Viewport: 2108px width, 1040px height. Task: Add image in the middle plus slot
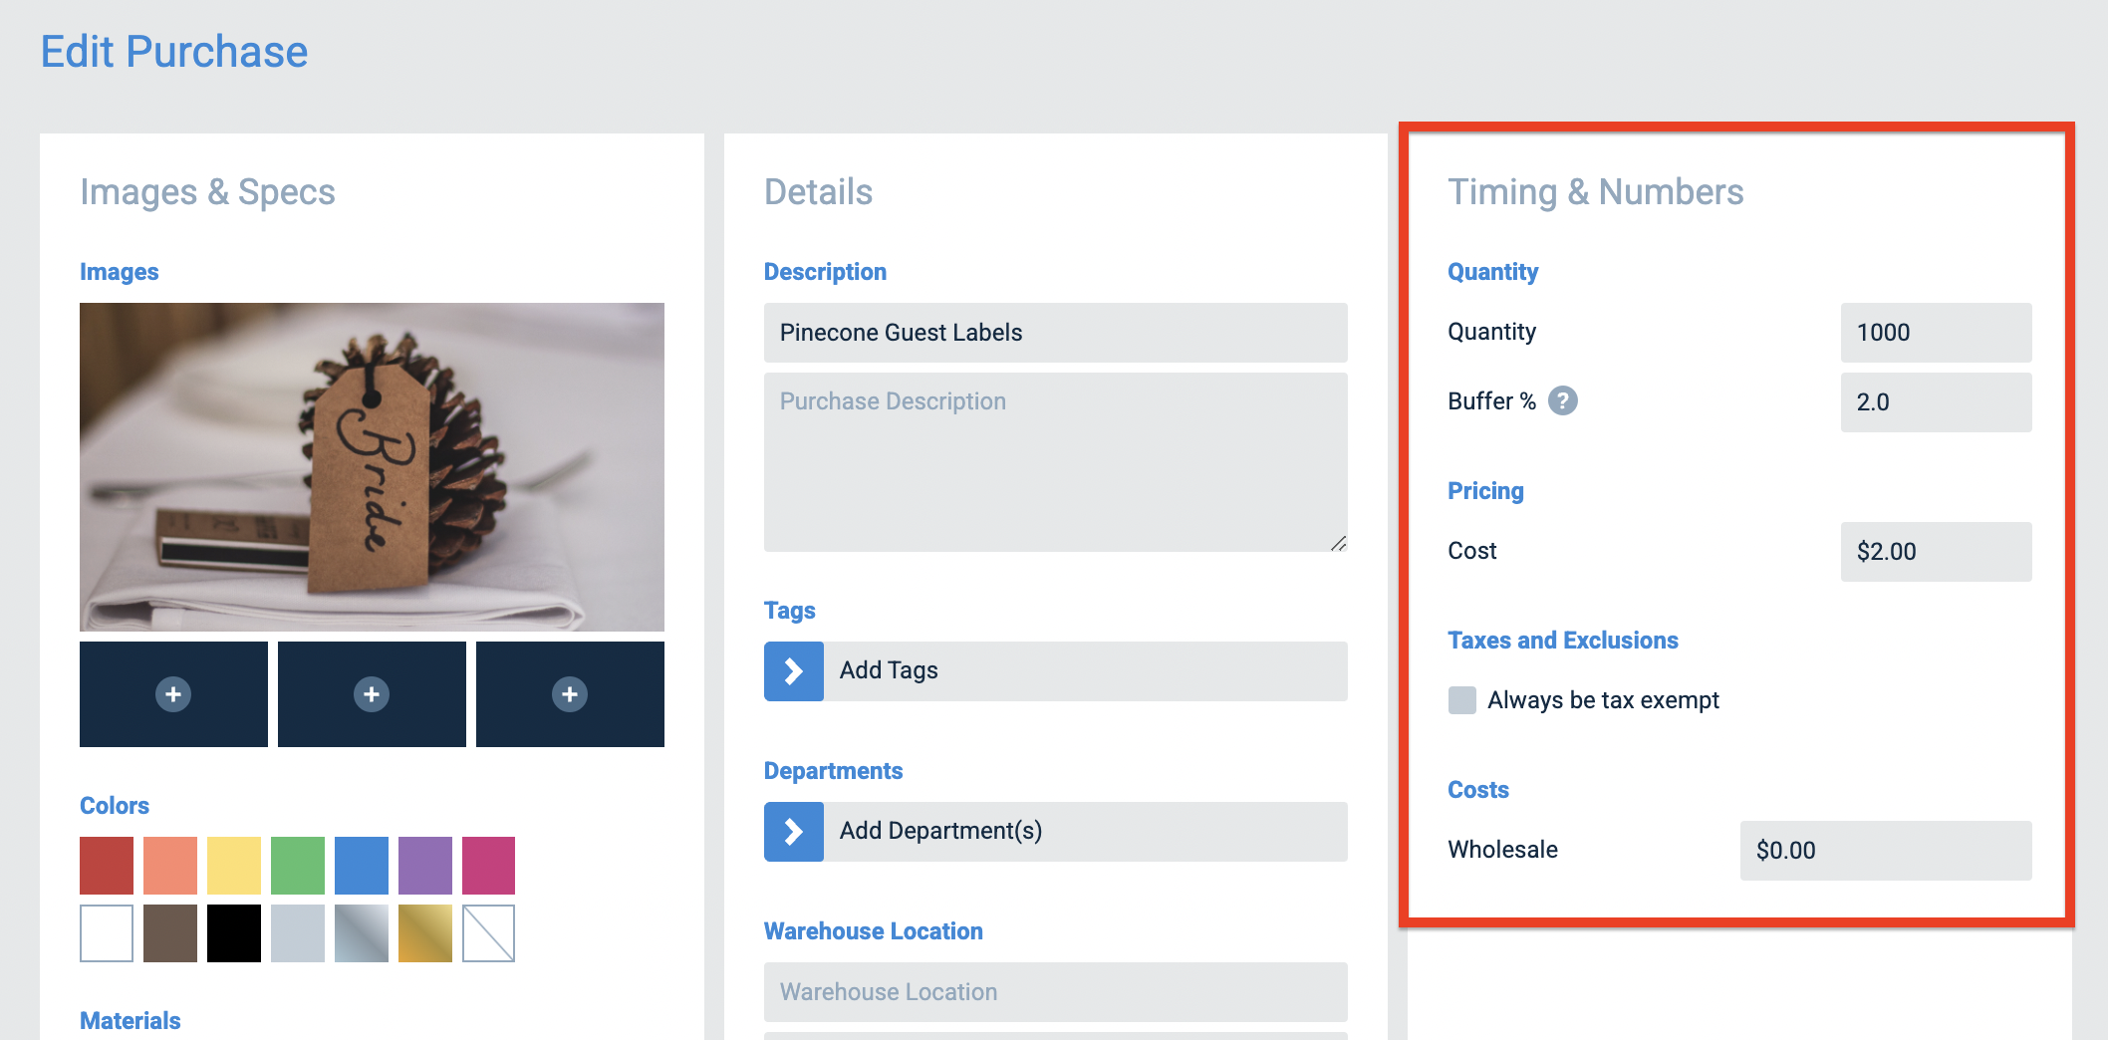(372, 694)
